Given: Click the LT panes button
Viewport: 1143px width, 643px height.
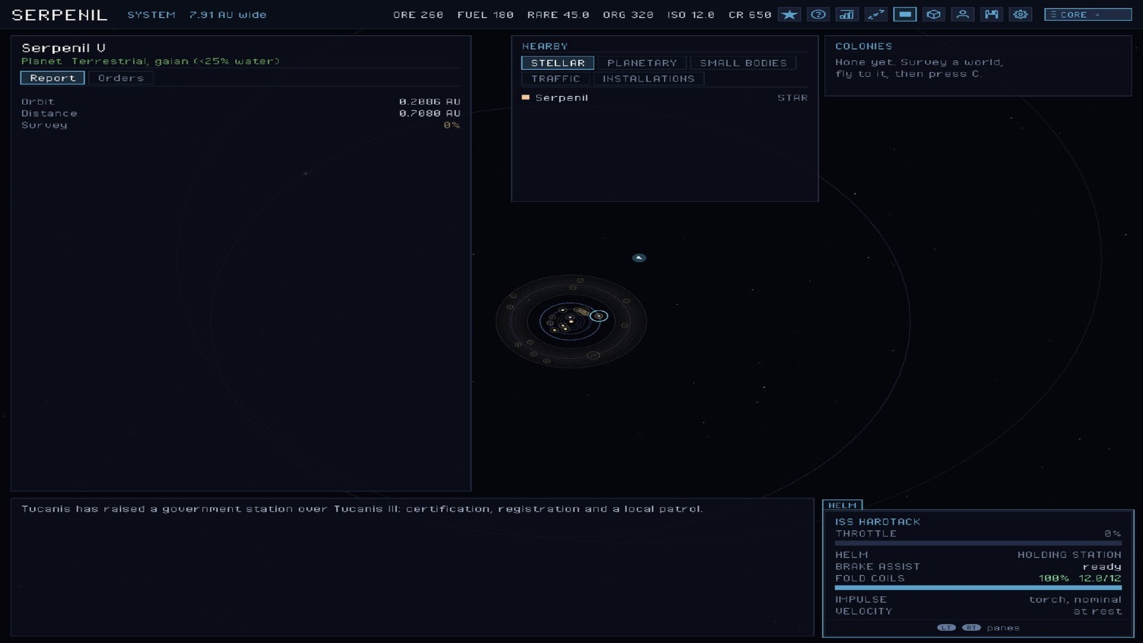Looking at the screenshot, I should 946,628.
